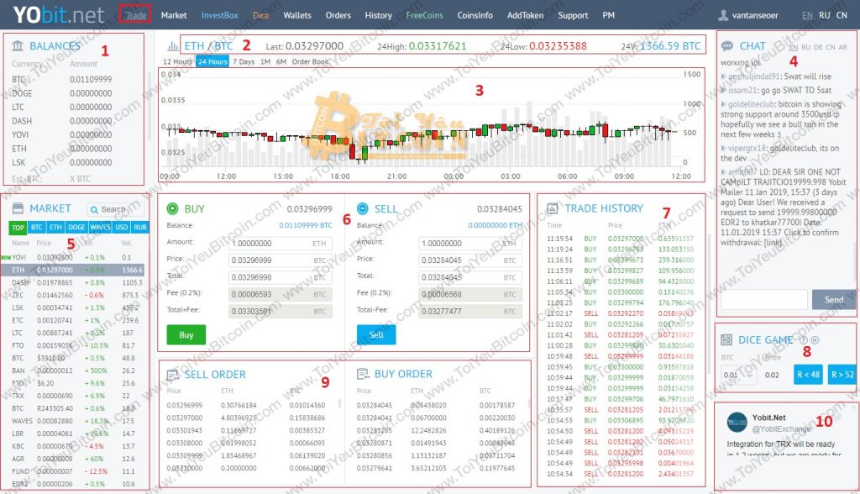Click the Sell balance 0.00000000 ETH link
This screenshot has height=494, width=860.
pyautogui.click(x=496, y=225)
